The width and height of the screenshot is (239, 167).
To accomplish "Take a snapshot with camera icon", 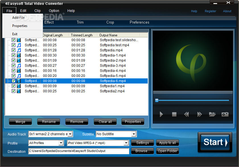I will [x=225, y=114].
